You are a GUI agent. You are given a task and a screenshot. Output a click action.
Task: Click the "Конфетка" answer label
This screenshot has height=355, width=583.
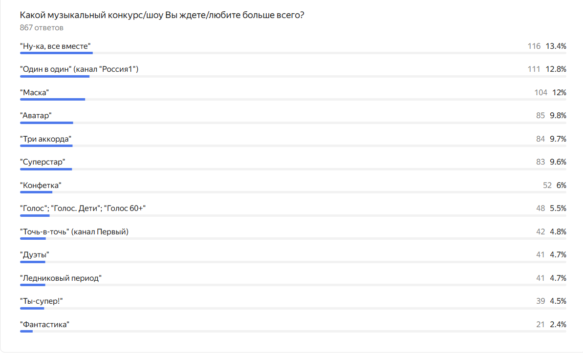click(40, 185)
